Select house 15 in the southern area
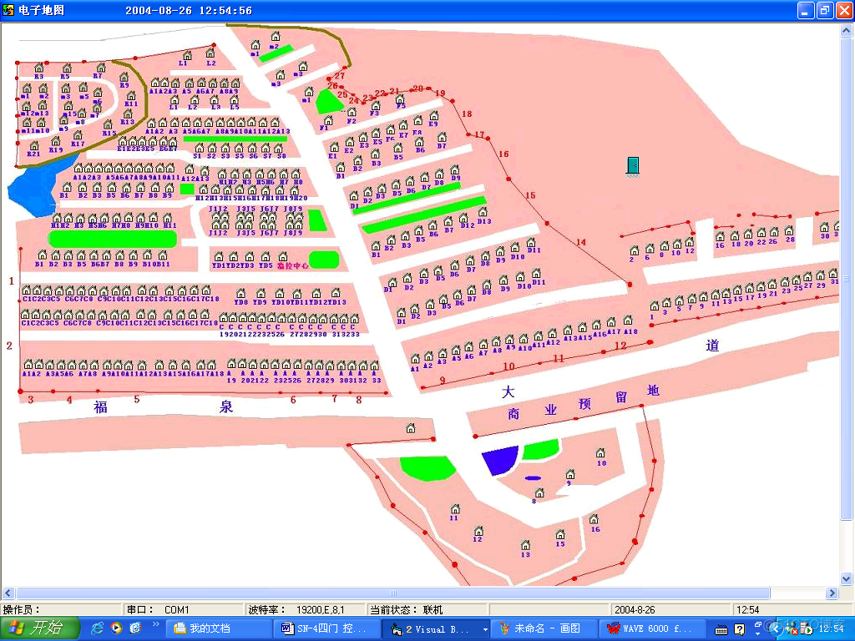This screenshot has height=641, width=855. [x=560, y=534]
